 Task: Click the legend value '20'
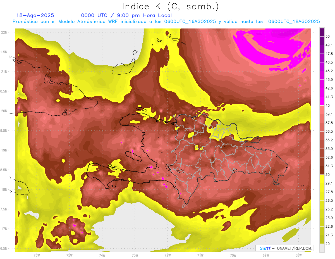click(x=328, y=244)
